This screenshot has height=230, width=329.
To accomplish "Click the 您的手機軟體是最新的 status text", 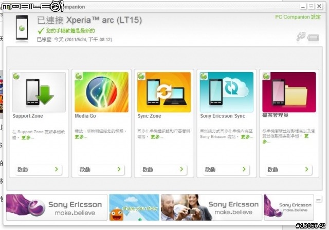I will click(70, 31).
